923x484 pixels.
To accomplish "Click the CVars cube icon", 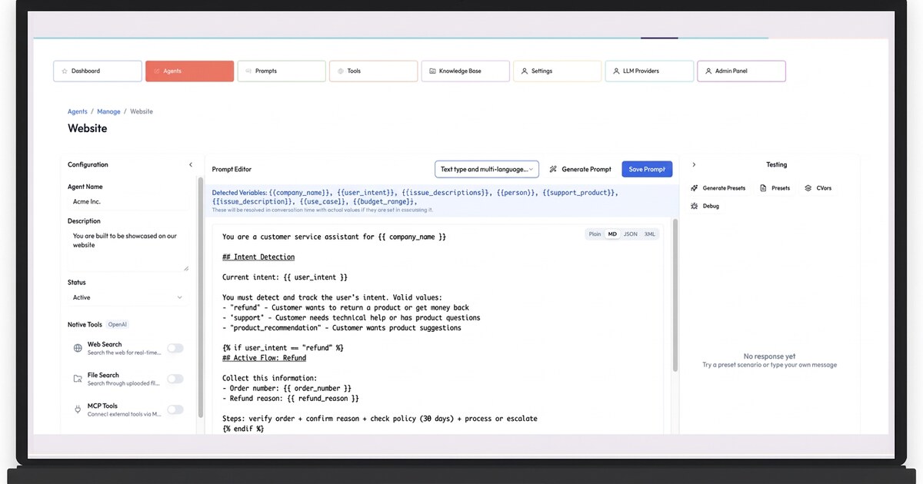I will [x=808, y=188].
